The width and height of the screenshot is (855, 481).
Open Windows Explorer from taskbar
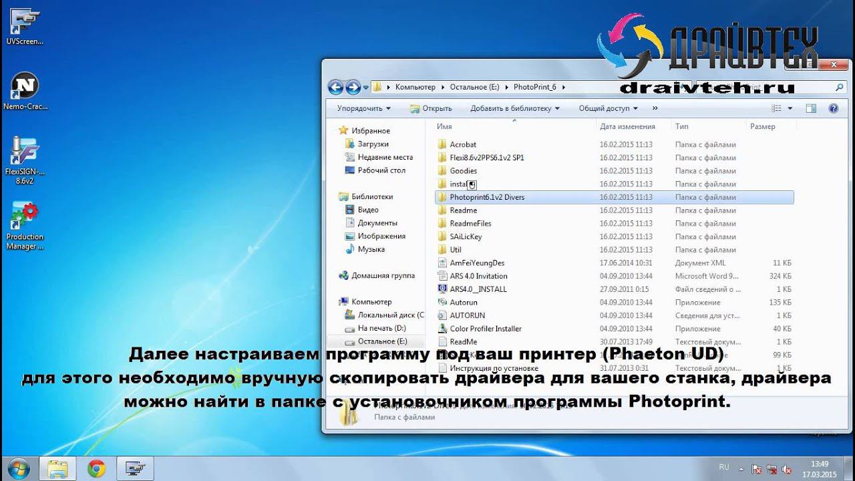[58, 469]
